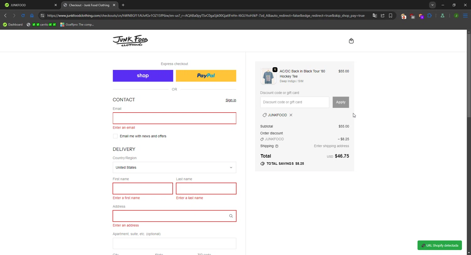Click the green flask labs icon
Viewport: 471px width, 255px height.
pos(442,15)
